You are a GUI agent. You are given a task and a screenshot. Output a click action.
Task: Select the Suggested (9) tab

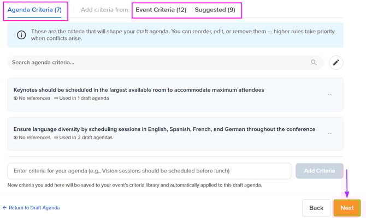[215, 10]
